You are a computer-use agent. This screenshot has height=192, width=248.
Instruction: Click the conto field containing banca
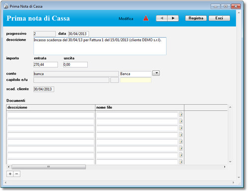coord(76,74)
